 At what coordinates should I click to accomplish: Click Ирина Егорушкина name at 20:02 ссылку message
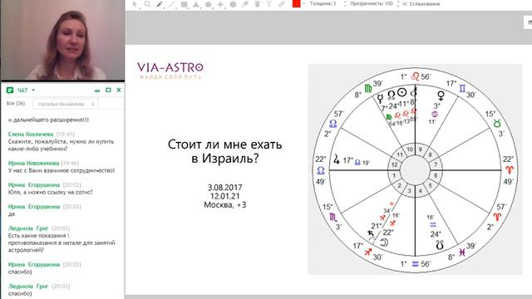pos(34,184)
